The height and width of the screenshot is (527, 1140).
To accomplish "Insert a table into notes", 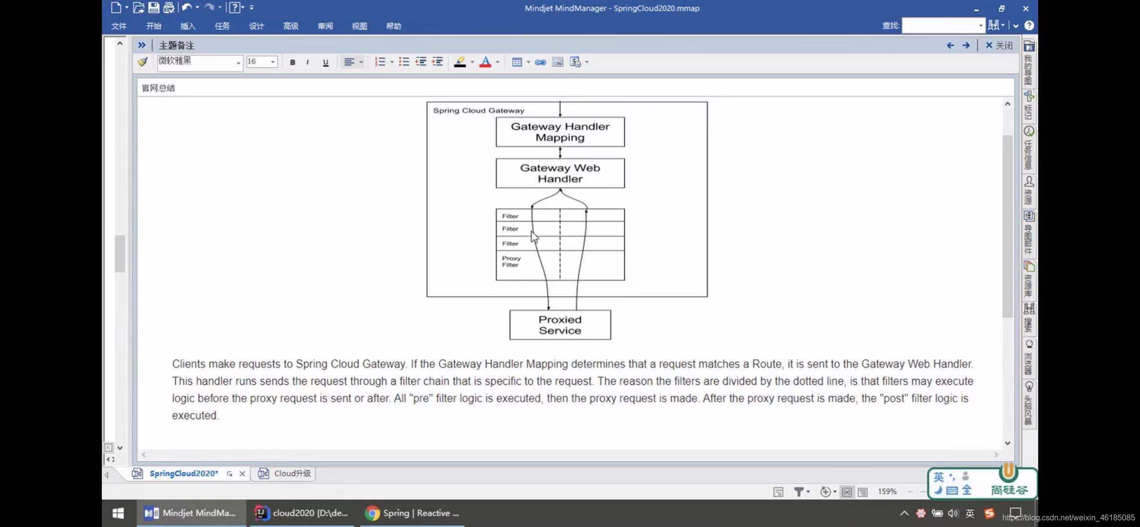I will pyautogui.click(x=517, y=62).
